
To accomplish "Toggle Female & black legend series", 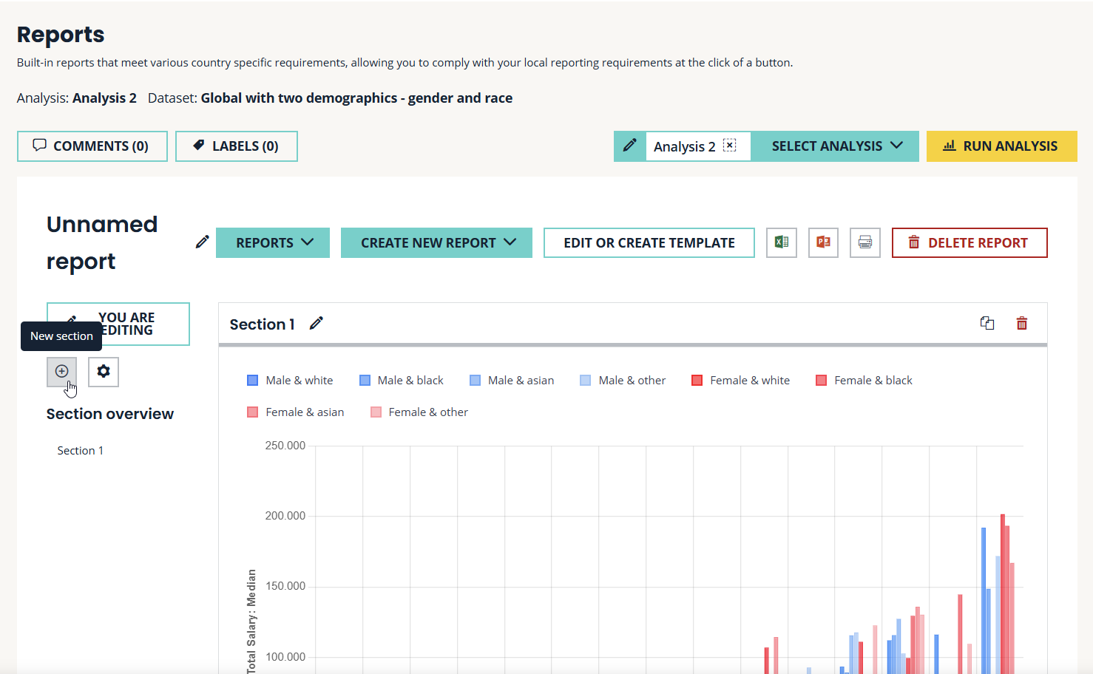I will point(864,381).
